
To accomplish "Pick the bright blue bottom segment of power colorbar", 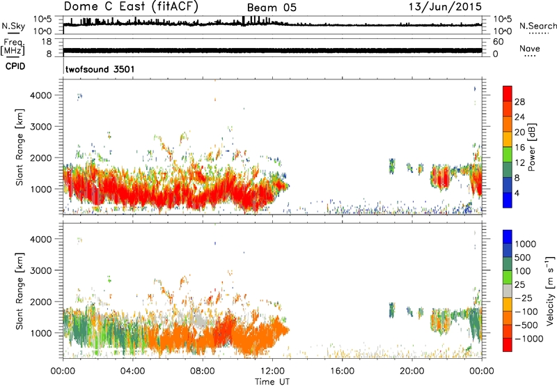I will [x=508, y=201].
